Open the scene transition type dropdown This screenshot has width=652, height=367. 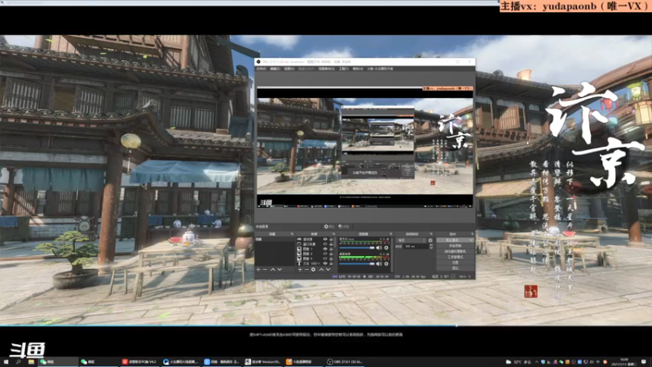(x=412, y=240)
